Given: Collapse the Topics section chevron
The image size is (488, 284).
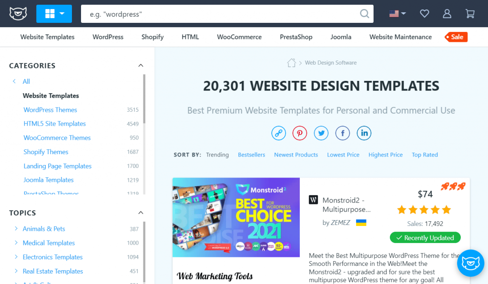Looking at the screenshot, I should 141,213.
